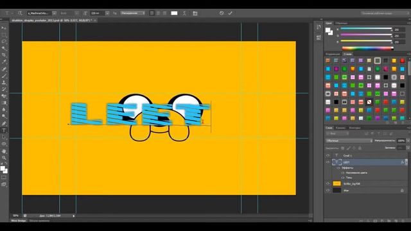Viewport: 411px width, 231px height.
Task: Toggle lock all for layer
Action: click(x=360, y=148)
